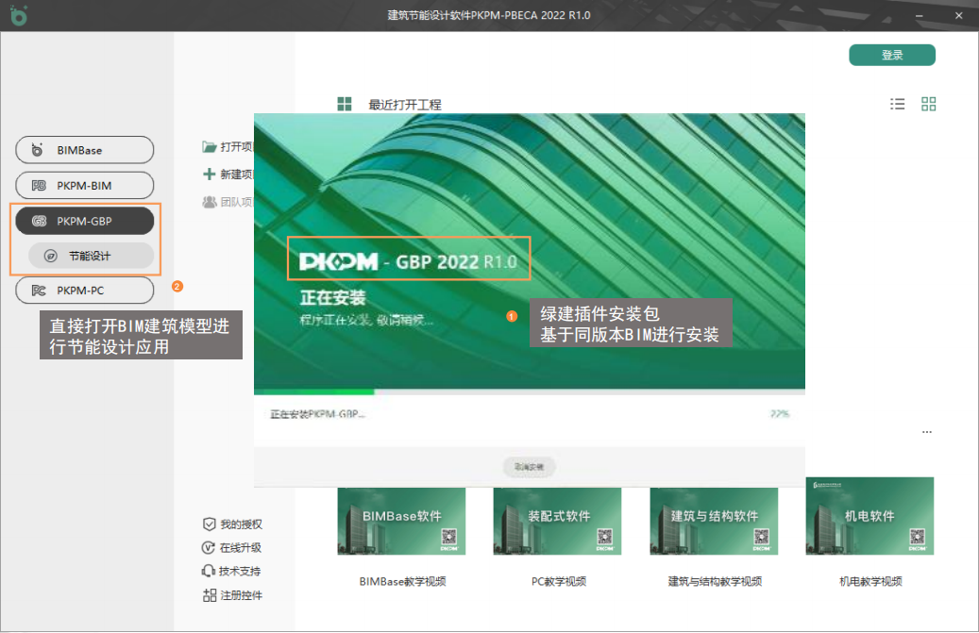The image size is (979, 633).
Task: Open 节能设计 under PKPM-GBP
Action: pos(91,256)
